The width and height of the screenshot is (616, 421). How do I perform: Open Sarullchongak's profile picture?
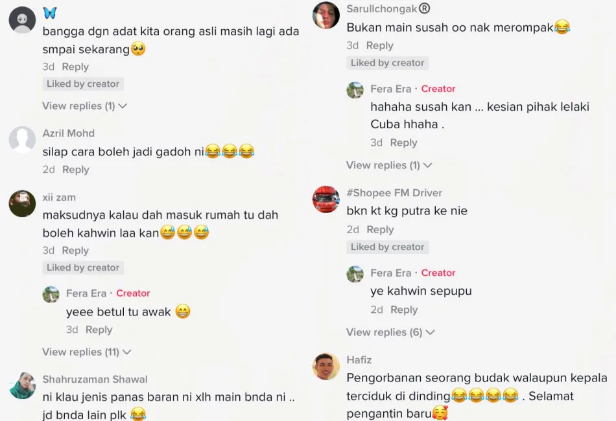click(326, 16)
